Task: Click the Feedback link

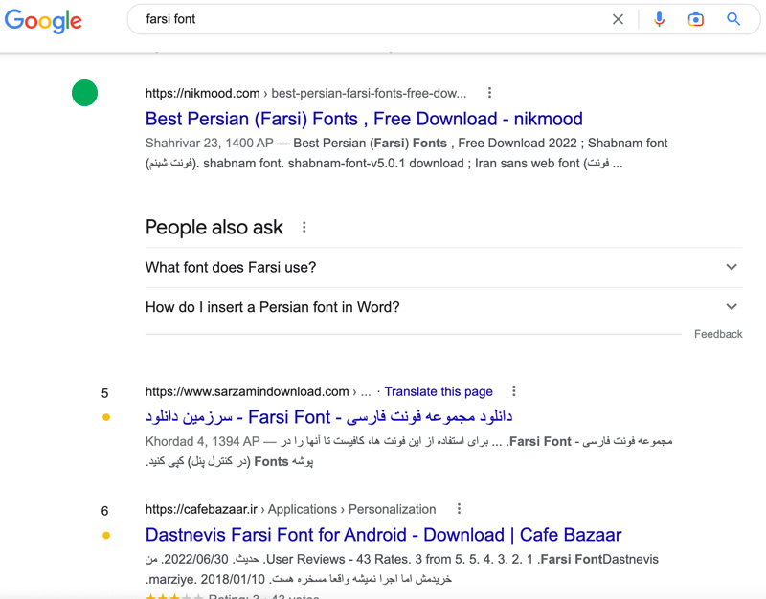Action: tap(718, 334)
